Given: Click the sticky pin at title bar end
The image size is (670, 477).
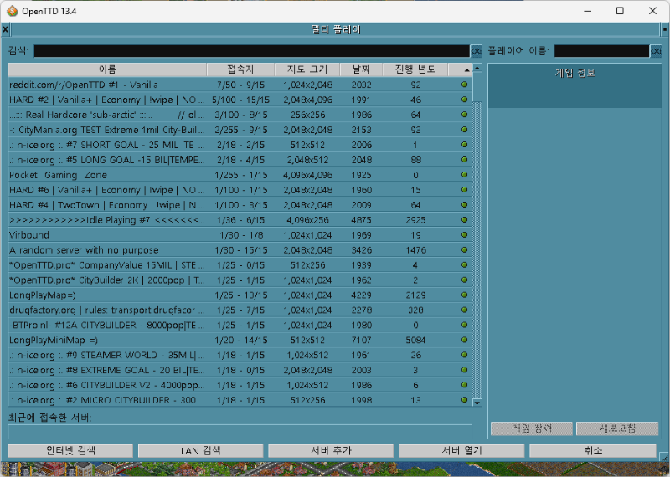Looking at the screenshot, I should [665, 29].
